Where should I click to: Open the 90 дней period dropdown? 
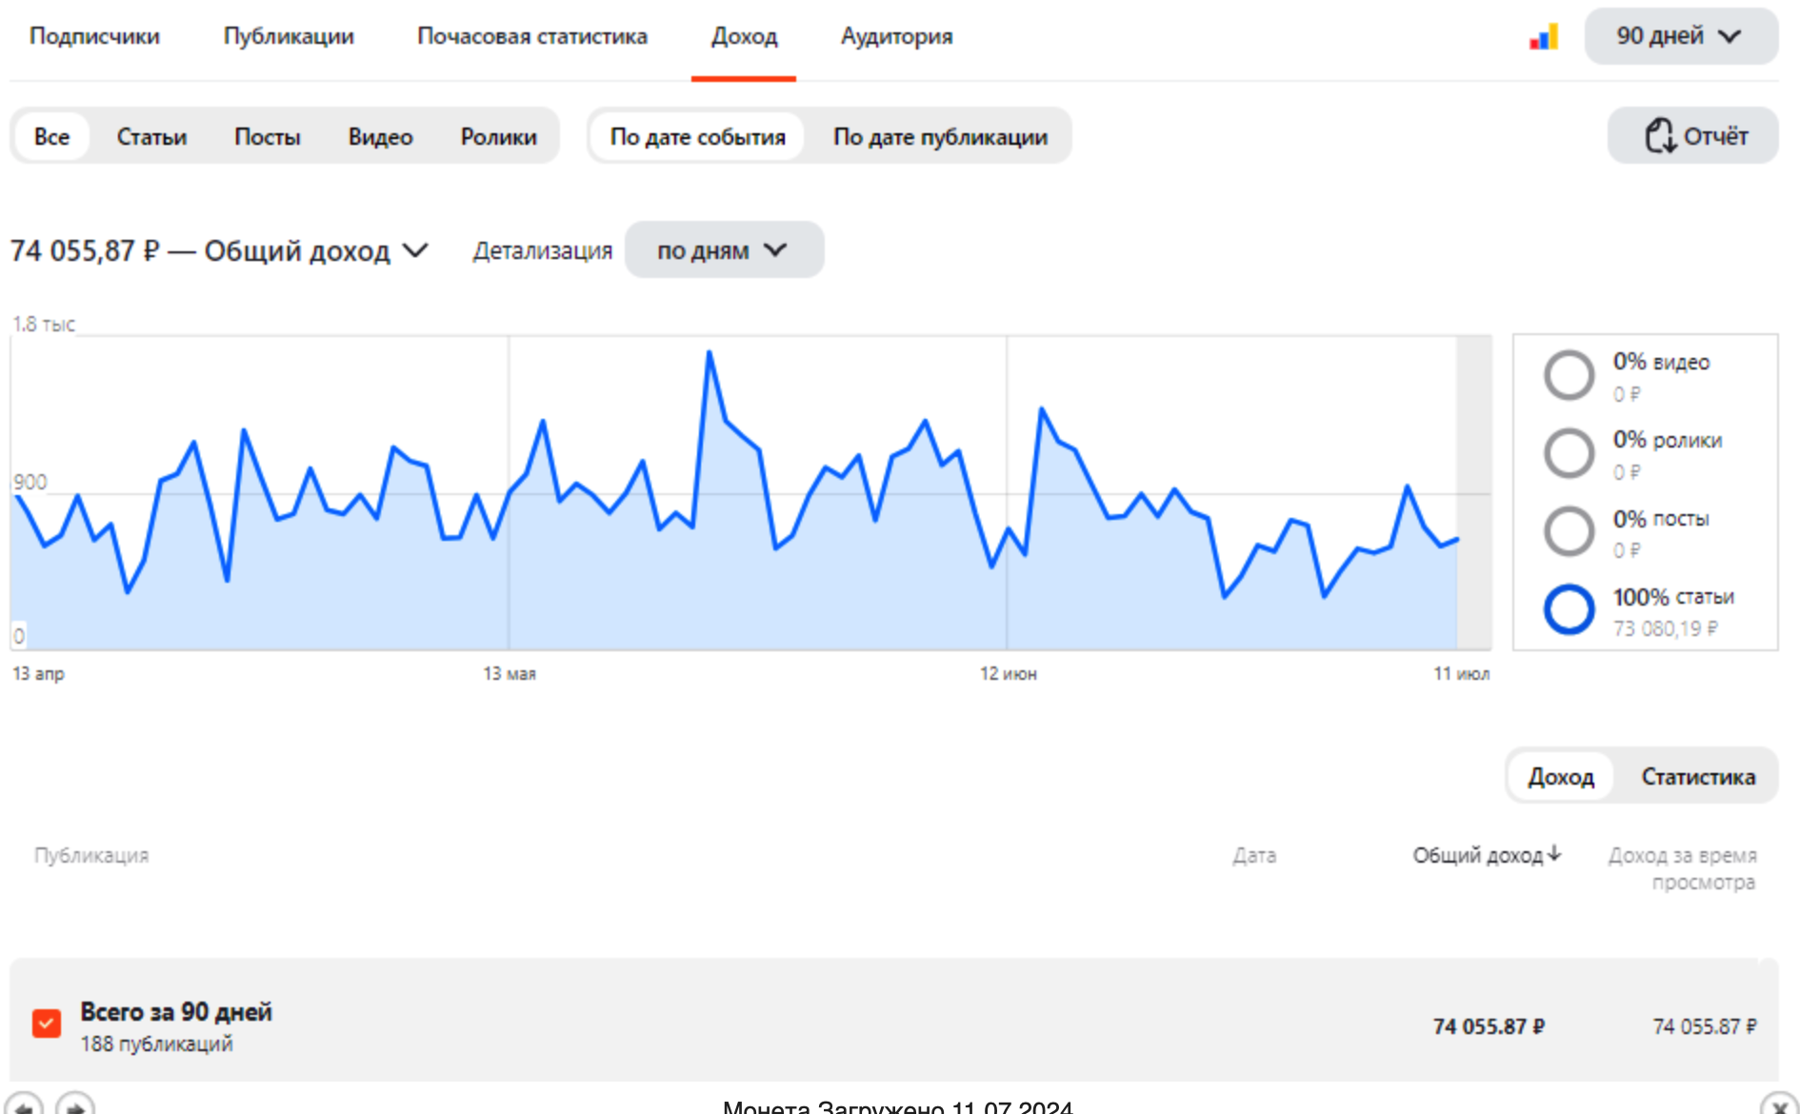click(x=1681, y=36)
